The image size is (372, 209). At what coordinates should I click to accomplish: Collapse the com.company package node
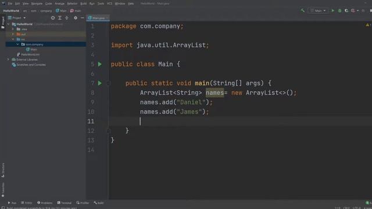point(18,44)
